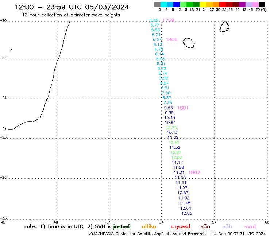Screen dimensions: 270x237
Task: Click the wave height value 5.77
Action: pos(155,25)
